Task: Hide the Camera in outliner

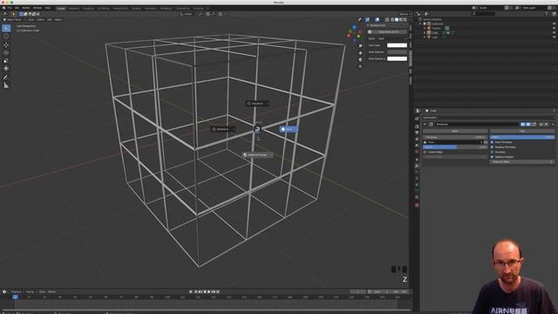Action: (x=555, y=28)
